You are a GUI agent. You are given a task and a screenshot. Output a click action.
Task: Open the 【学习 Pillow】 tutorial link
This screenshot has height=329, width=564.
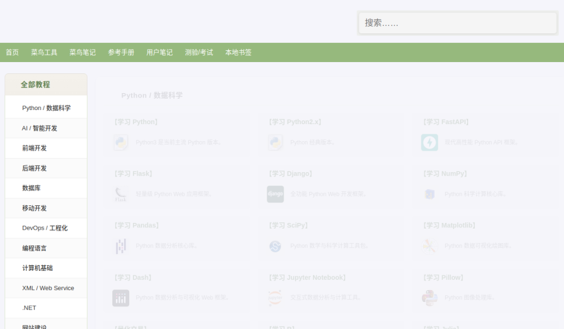443,278
